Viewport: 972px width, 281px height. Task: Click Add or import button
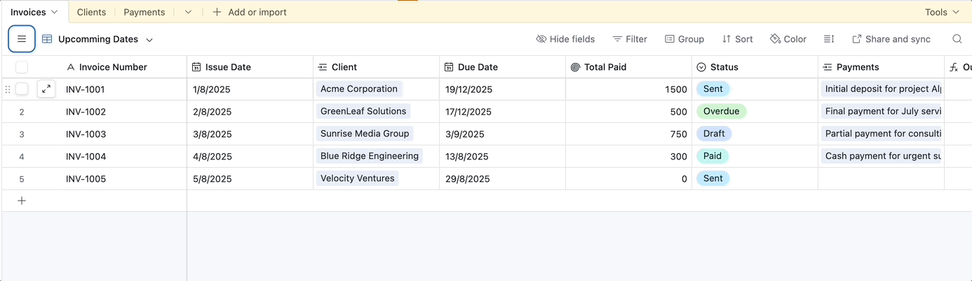(250, 12)
